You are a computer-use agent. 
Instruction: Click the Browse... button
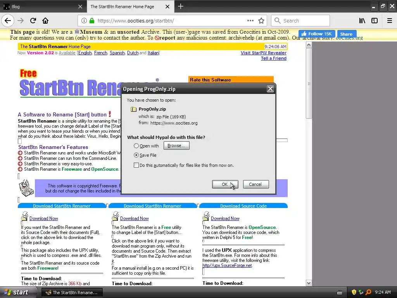(176, 146)
